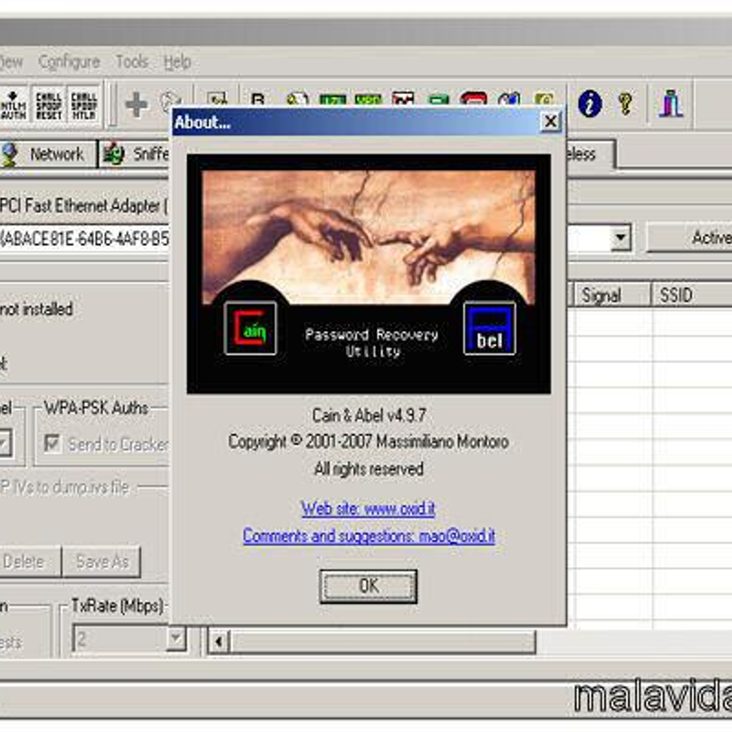Click the horizontal scrollbar track
This screenshot has width=732, height=732.
(x=382, y=642)
